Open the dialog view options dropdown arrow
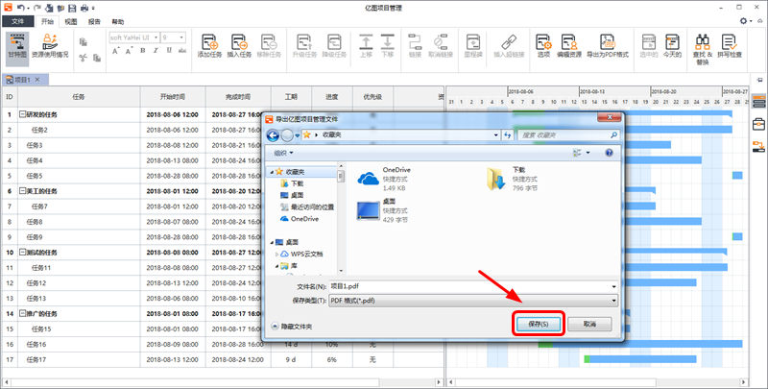This screenshot has height=389, width=768. (x=588, y=153)
